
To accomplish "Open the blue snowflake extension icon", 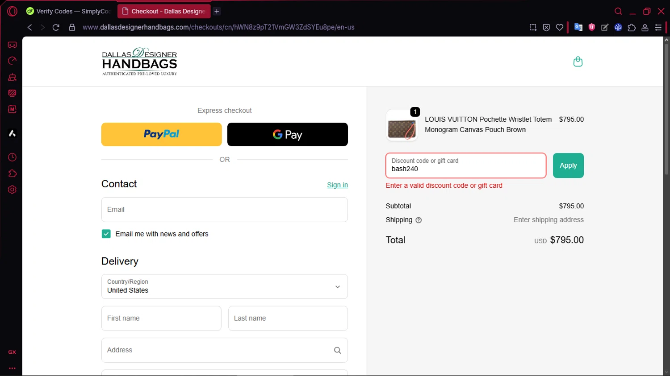I will (618, 27).
